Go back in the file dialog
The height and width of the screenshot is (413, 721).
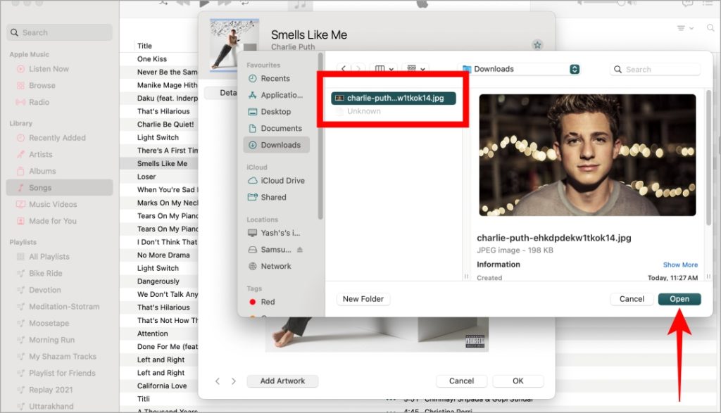click(344, 69)
